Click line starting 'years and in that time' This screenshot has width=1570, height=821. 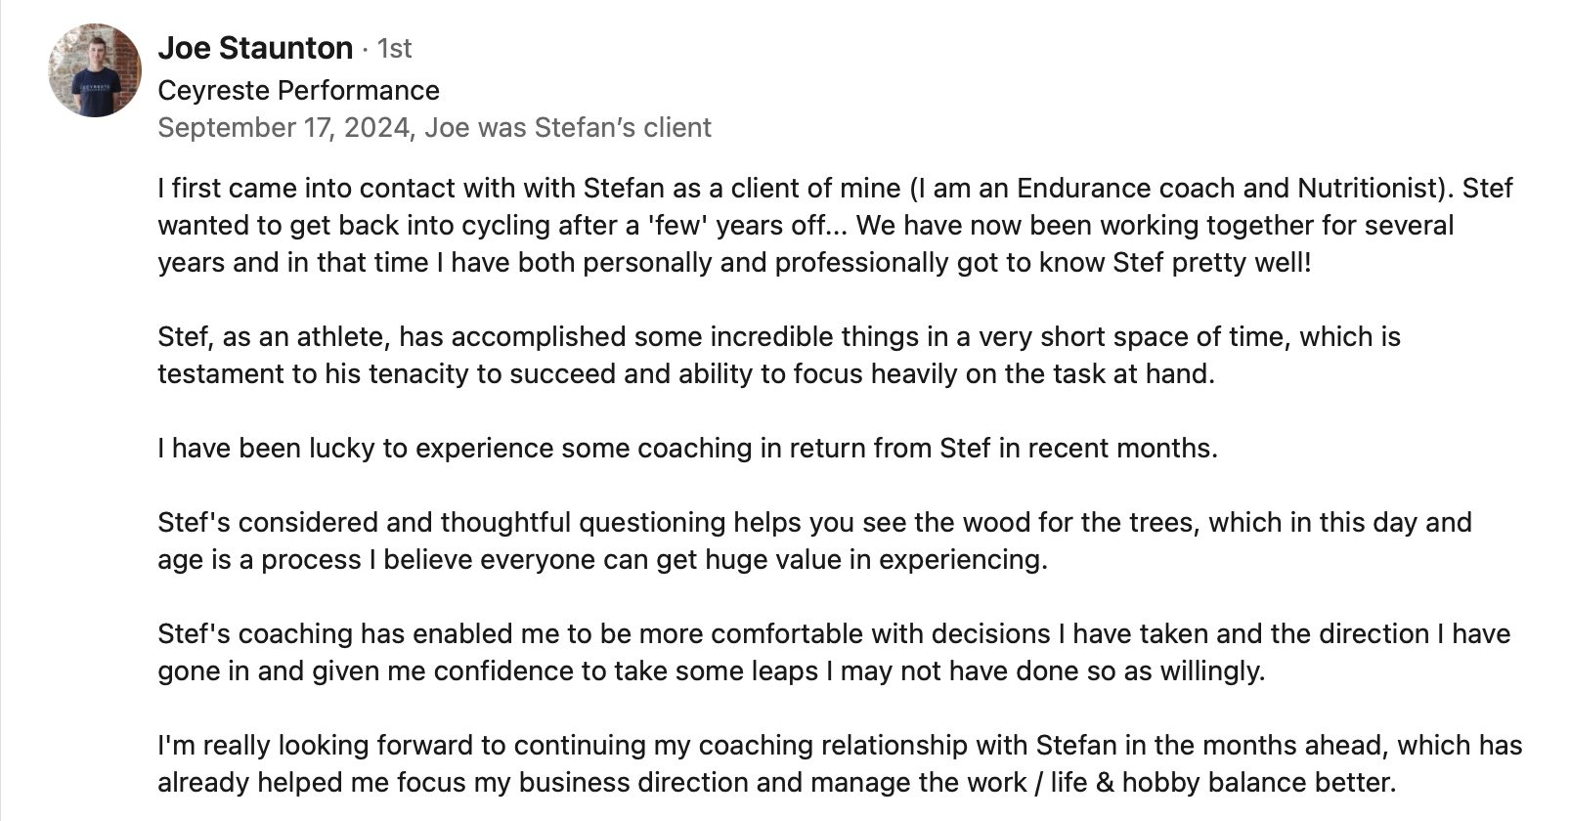coord(734,262)
